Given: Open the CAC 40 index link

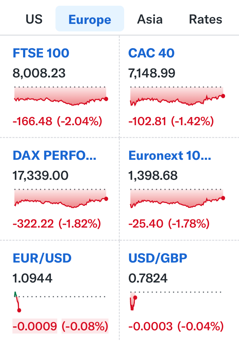Looking at the screenshot, I should (x=152, y=53).
